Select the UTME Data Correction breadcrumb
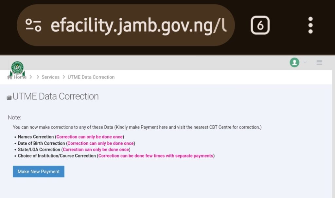 coord(91,77)
